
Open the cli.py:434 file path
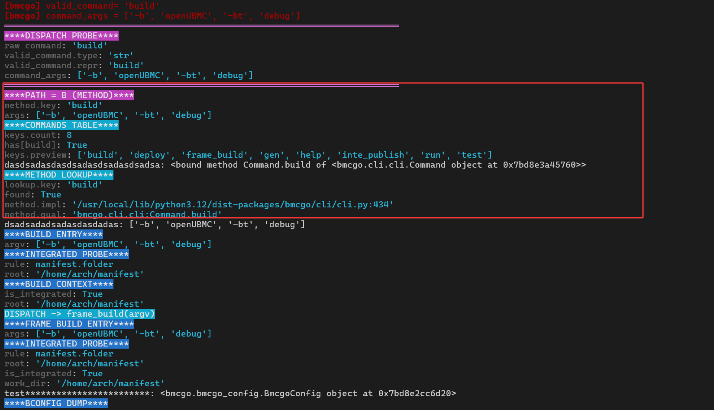[233, 205]
